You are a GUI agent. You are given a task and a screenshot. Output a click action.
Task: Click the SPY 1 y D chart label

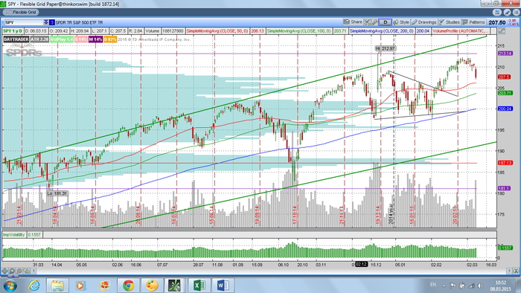(x=13, y=30)
